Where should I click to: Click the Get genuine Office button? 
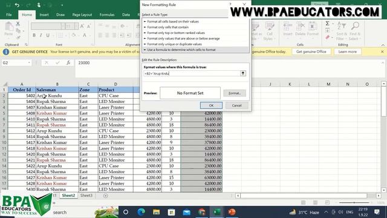311,51
